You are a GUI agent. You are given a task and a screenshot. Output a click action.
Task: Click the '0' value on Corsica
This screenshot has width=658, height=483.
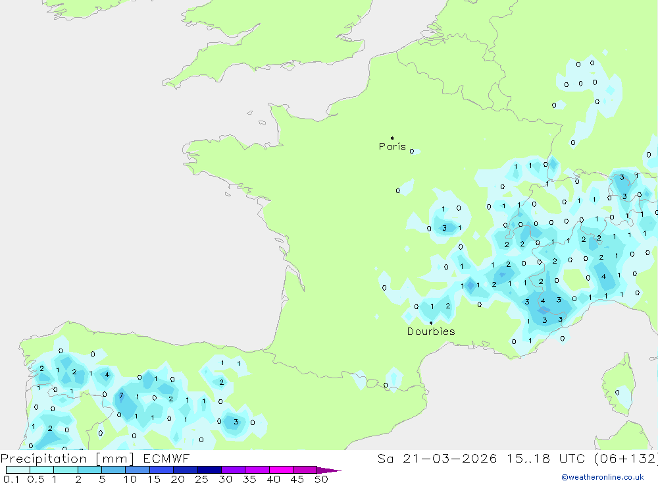coord(617,392)
